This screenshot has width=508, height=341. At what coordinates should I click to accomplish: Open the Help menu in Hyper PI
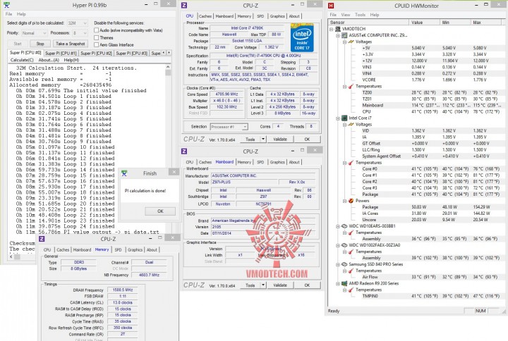coord(21,14)
